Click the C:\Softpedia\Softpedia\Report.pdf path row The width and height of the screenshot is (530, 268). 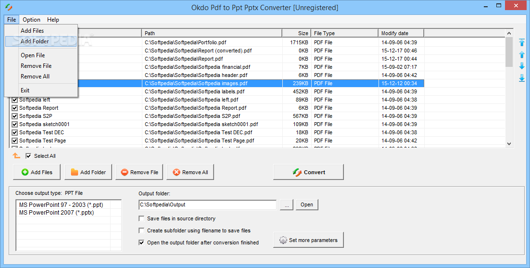click(184, 59)
